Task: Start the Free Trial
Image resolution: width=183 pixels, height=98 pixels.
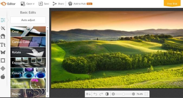Action: [x=172, y=4]
